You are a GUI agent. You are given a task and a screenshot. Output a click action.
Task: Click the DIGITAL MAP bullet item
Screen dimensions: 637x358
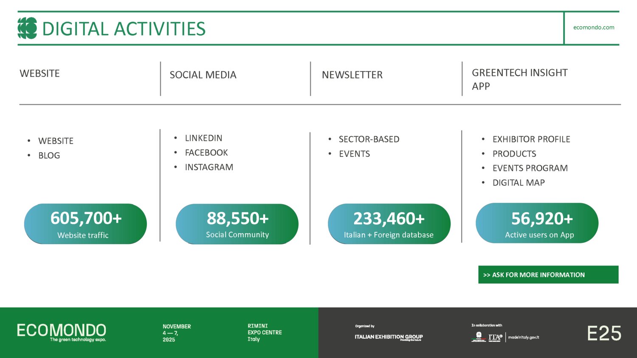(519, 183)
